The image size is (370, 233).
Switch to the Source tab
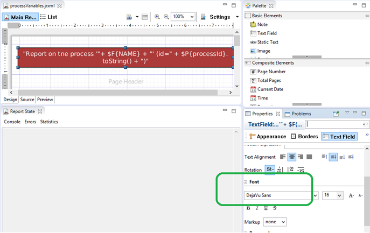click(x=27, y=100)
